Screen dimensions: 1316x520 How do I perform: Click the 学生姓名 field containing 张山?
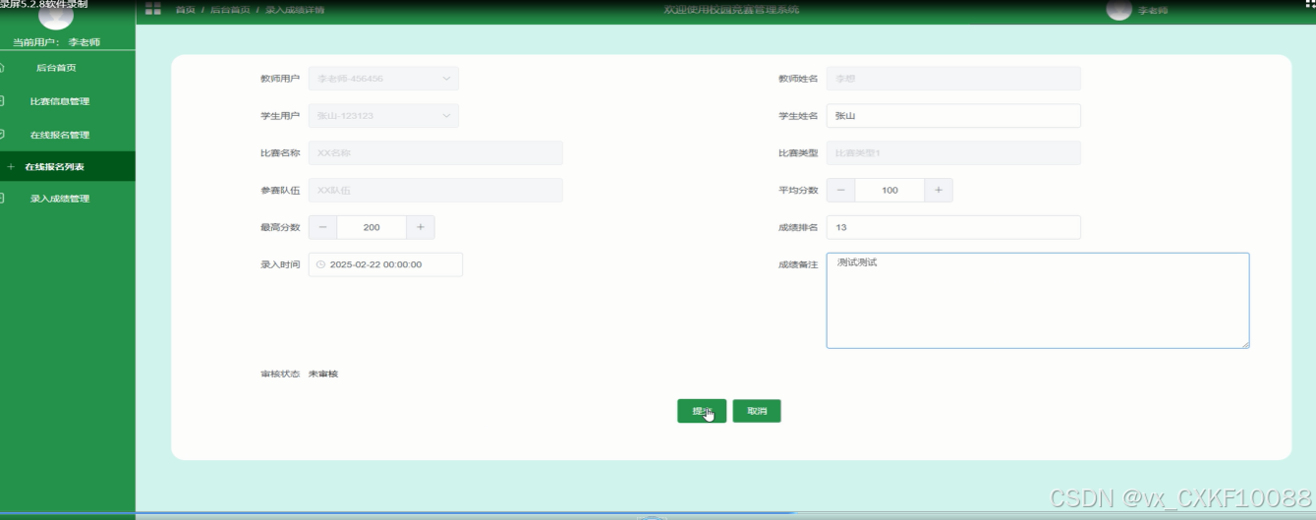[x=953, y=116]
